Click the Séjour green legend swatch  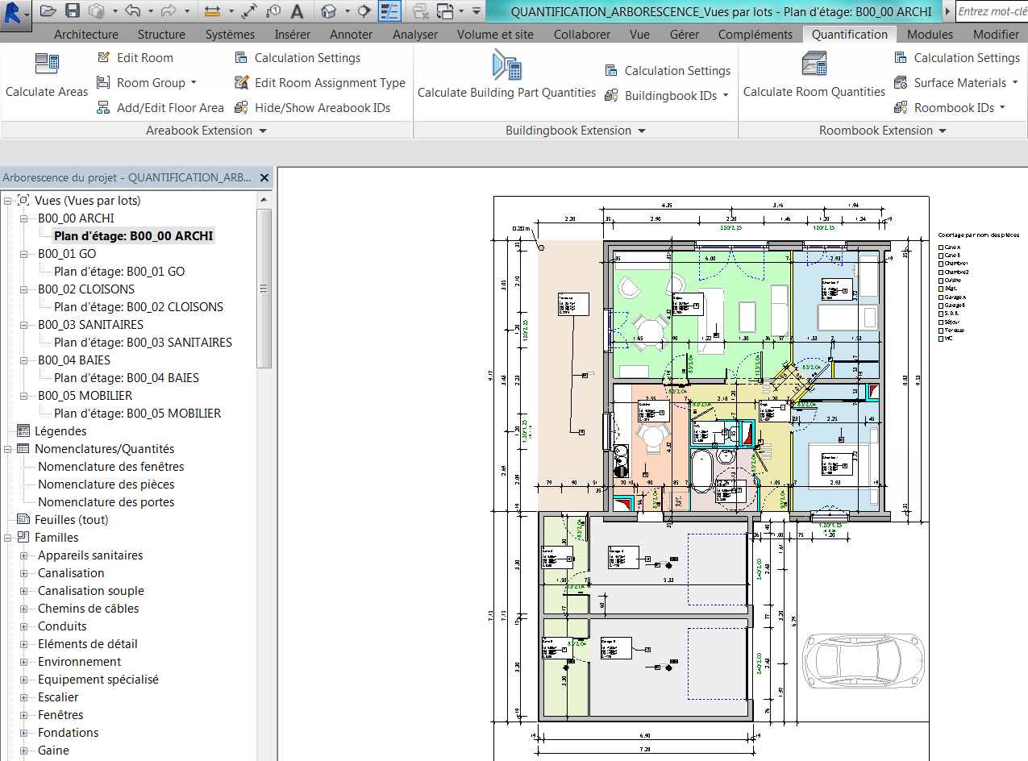pos(941,322)
